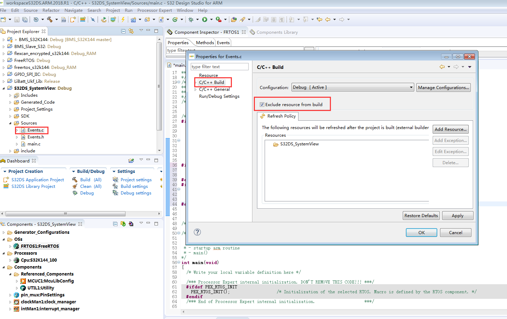Toggle Link with Editor in Project Explorer

click(132, 31)
